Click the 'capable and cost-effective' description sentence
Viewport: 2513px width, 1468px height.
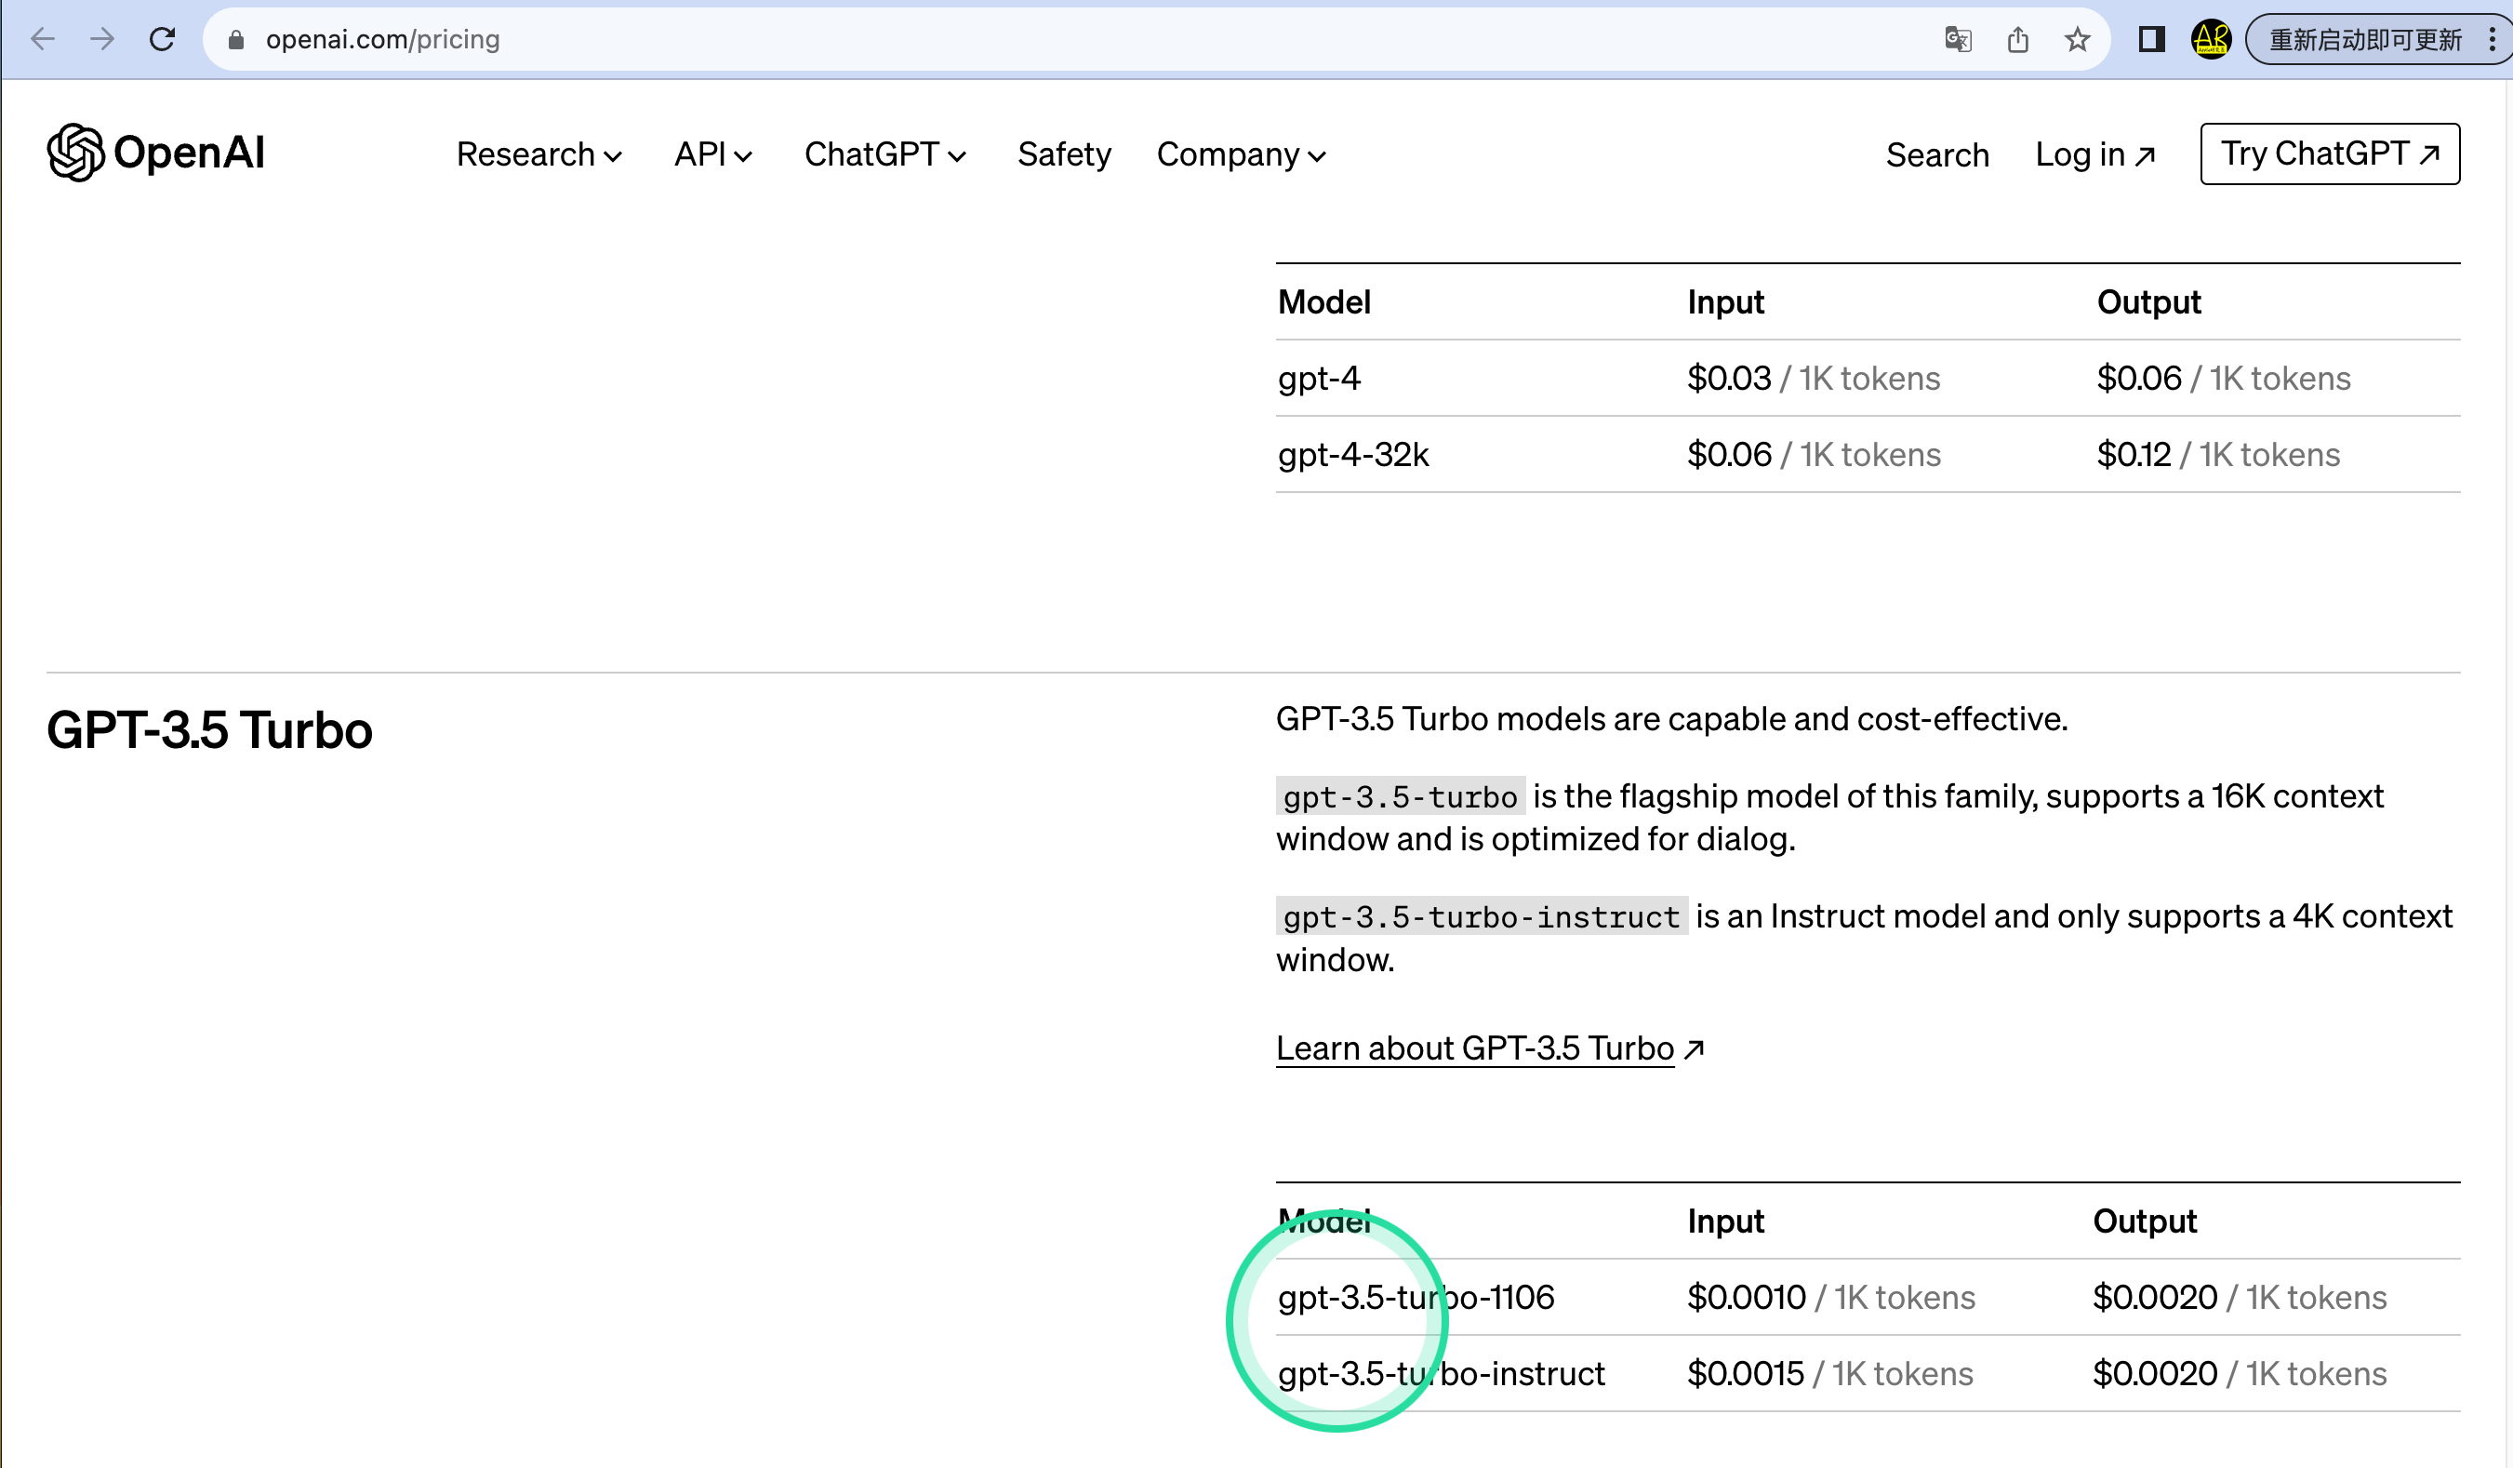pos(1672,719)
